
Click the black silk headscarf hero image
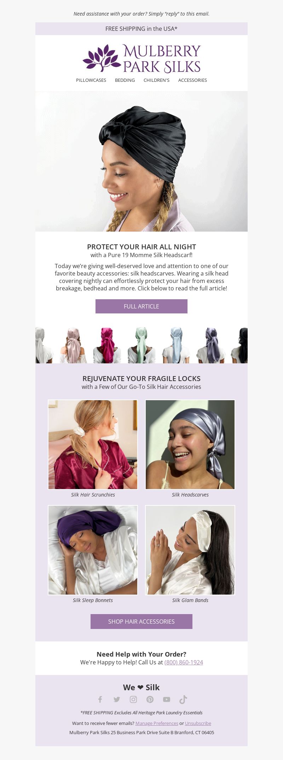141,161
